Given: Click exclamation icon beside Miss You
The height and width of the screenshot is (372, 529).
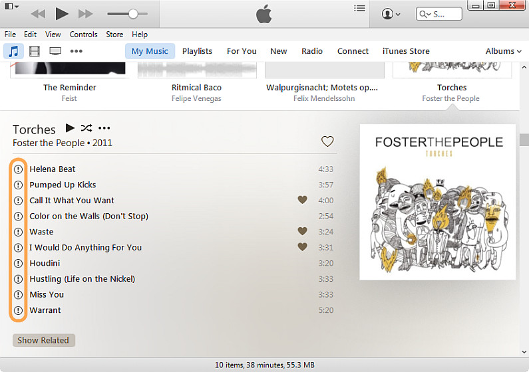Looking at the screenshot, I should [18, 294].
